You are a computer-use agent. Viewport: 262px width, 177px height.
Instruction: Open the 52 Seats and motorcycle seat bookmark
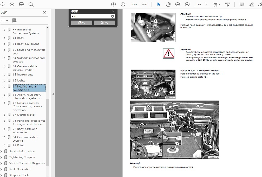click(x=29, y=52)
